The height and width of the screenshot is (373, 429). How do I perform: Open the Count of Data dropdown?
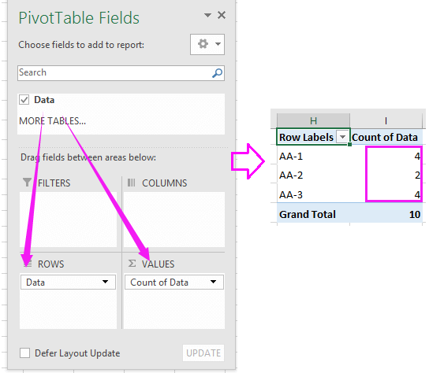click(x=214, y=282)
